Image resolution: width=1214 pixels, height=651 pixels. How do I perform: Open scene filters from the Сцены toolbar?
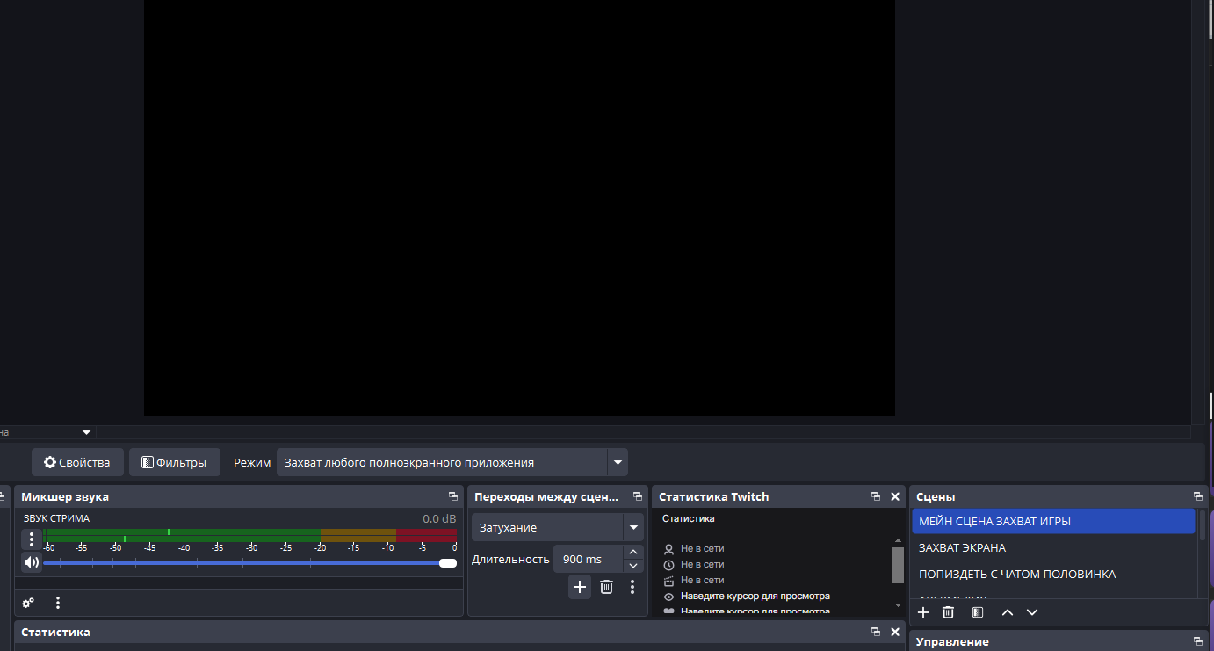pos(978,612)
